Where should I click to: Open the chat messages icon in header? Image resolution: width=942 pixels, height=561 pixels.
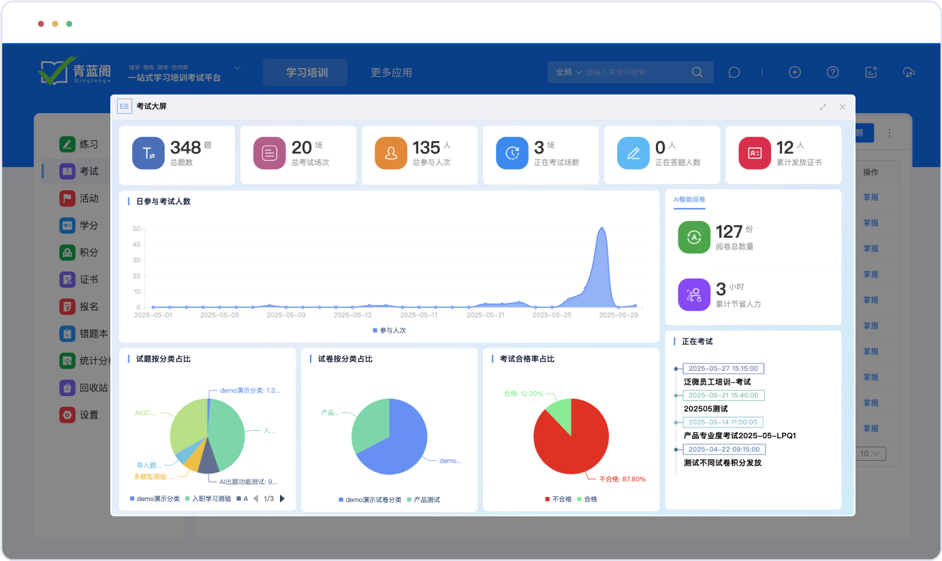734,72
